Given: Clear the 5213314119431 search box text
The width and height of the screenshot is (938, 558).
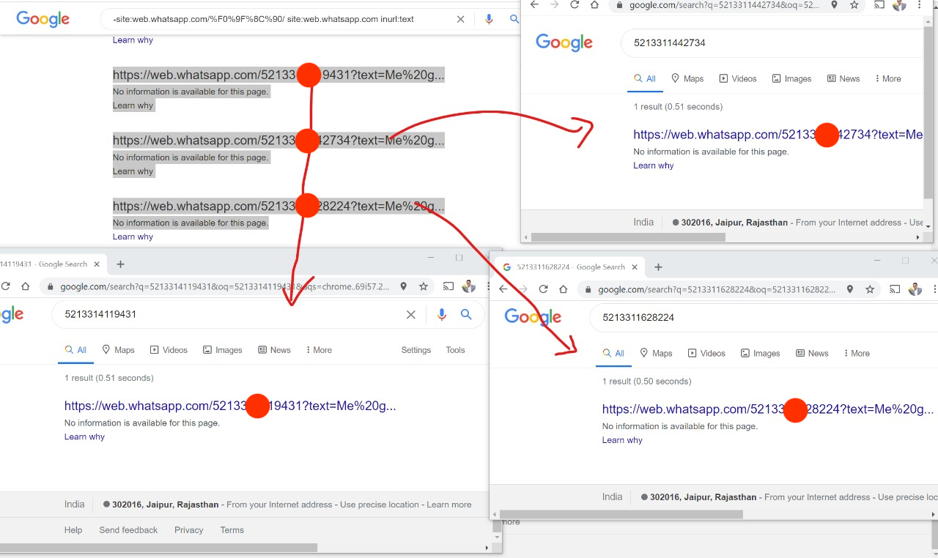Looking at the screenshot, I should [x=411, y=315].
